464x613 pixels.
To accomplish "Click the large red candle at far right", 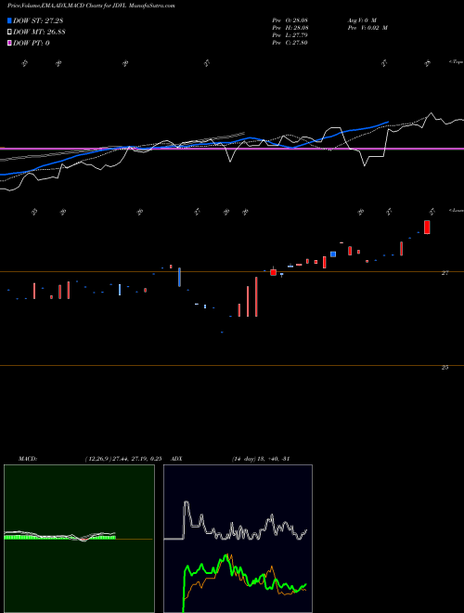I will coord(427,228).
